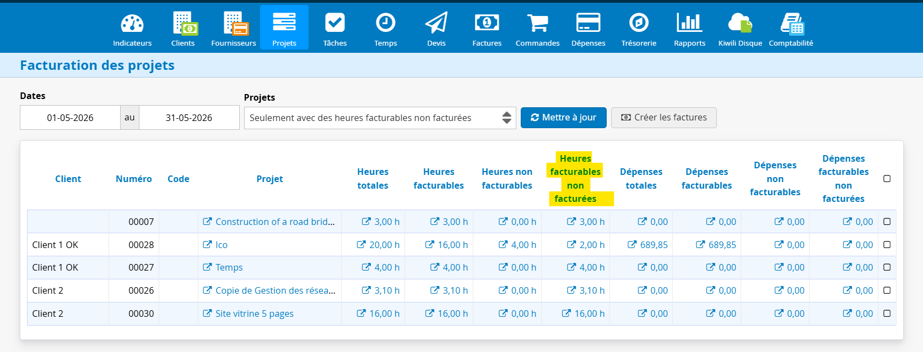Screen dimensions: 923x352
Task: Click external link icon of Ico project
Action: pos(207,245)
